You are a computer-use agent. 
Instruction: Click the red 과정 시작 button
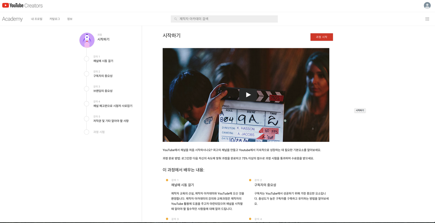[x=321, y=37]
